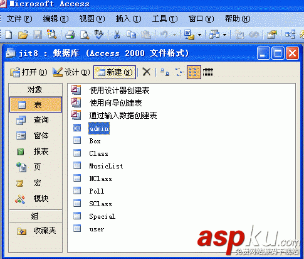Image resolution: width=304 pixels, height=259 pixels.
Task: Click the File Search icon
Action: tap(52, 35)
